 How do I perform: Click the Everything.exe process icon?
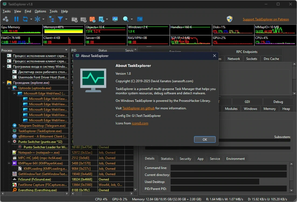(15, 190)
